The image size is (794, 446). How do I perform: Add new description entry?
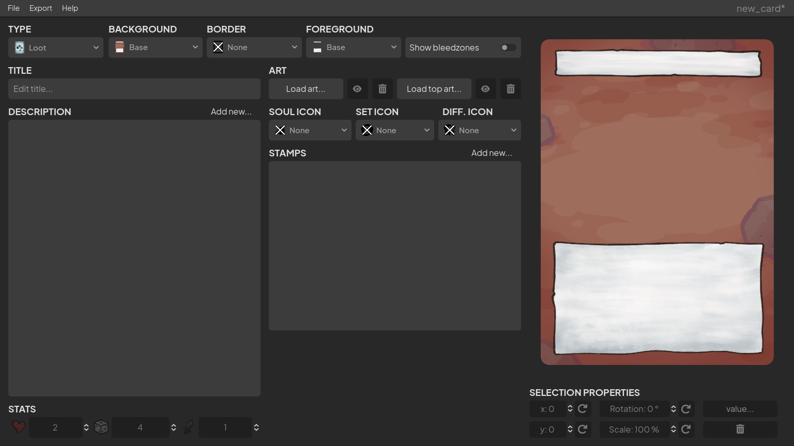(x=231, y=111)
